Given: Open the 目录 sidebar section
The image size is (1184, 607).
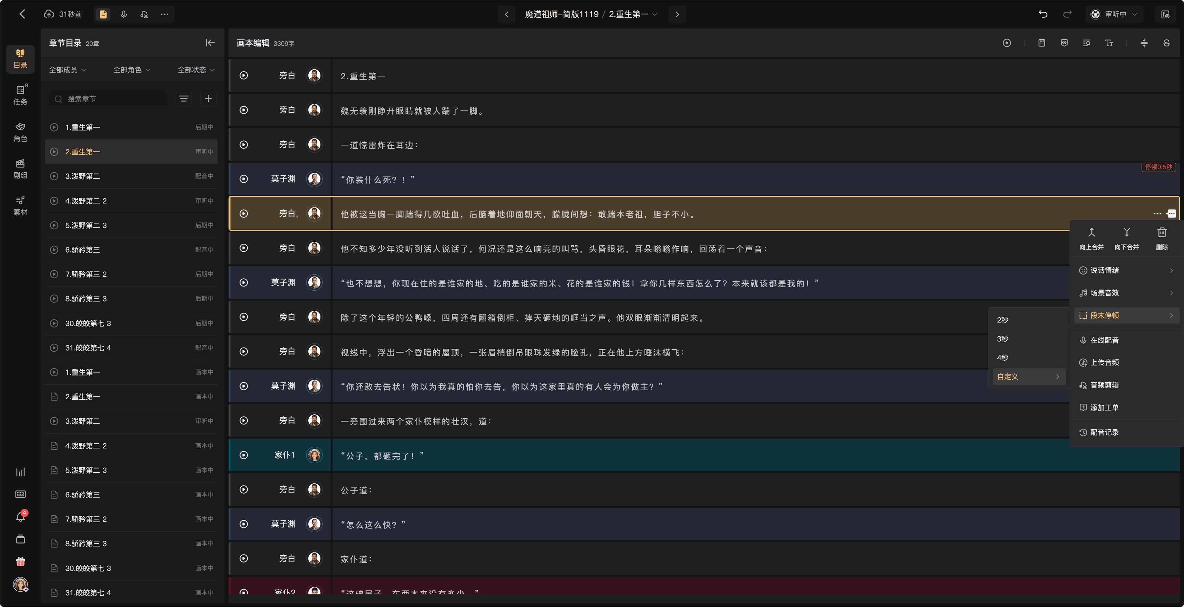Looking at the screenshot, I should (20, 59).
